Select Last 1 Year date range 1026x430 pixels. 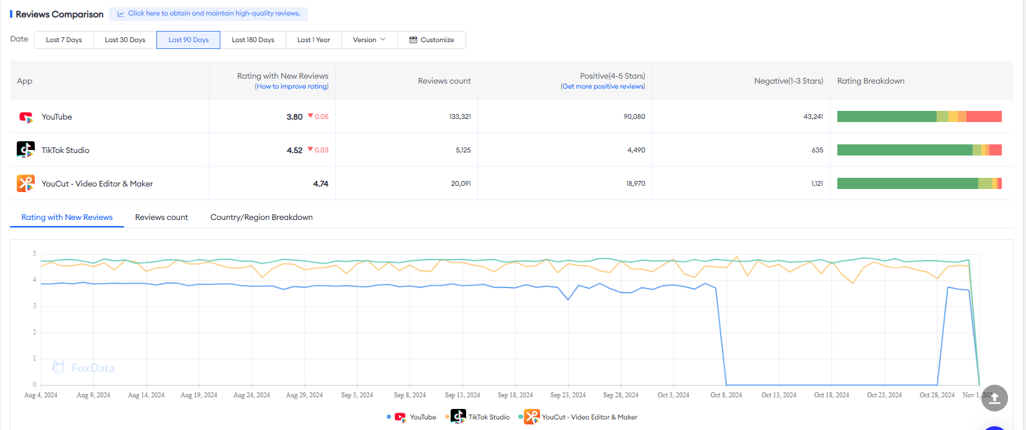click(313, 40)
